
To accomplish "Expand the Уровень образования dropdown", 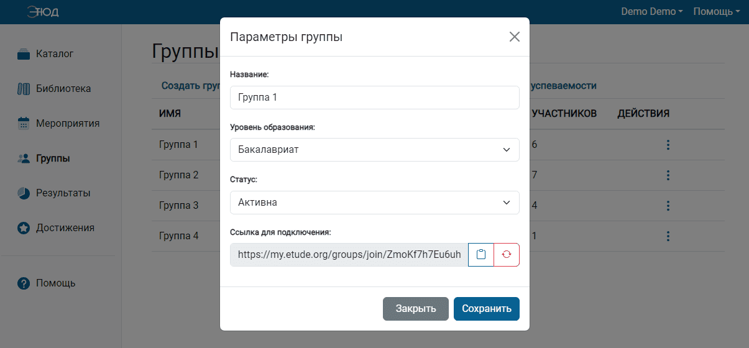I will click(375, 150).
